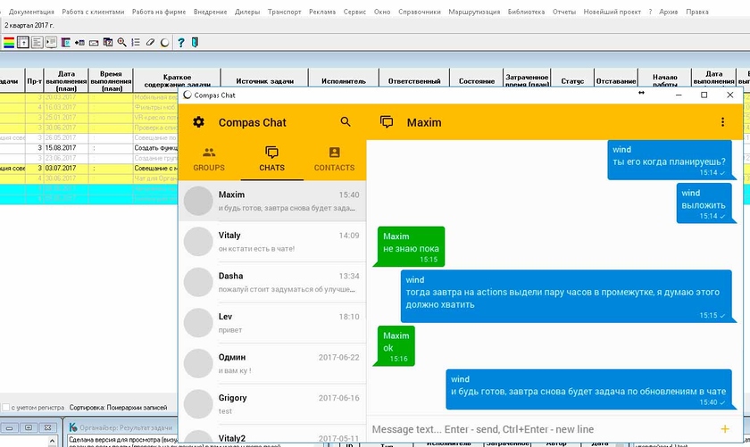Click the search magnifier in Compas Chat
Screen dimensions: 750x447
click(x=346, y=122)
